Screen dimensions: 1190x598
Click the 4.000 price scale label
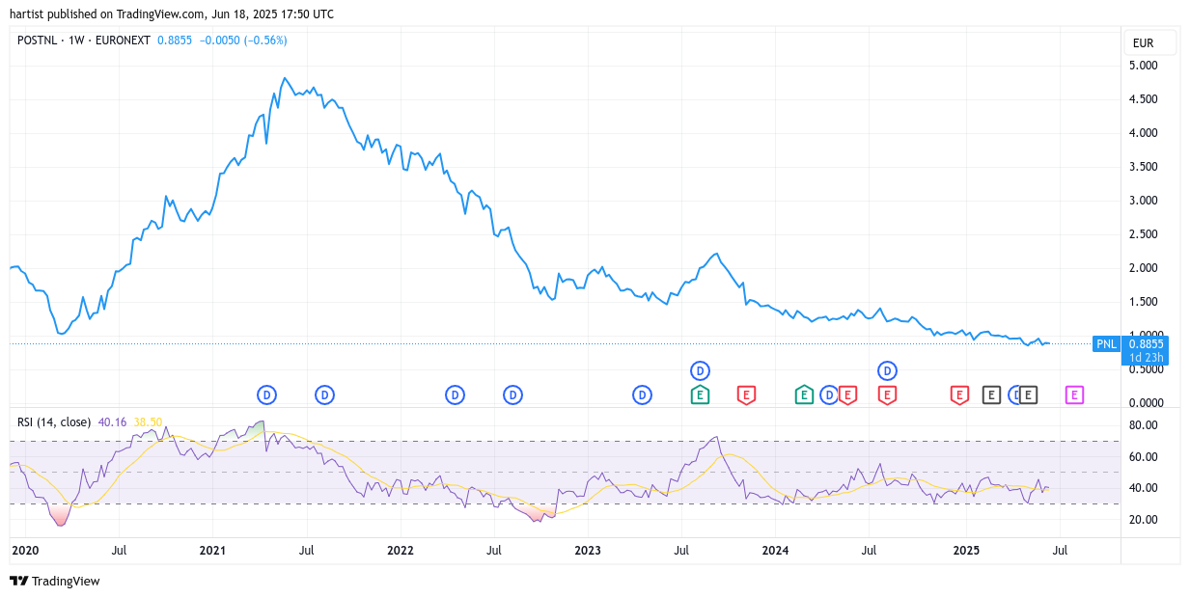(1143, 133)
